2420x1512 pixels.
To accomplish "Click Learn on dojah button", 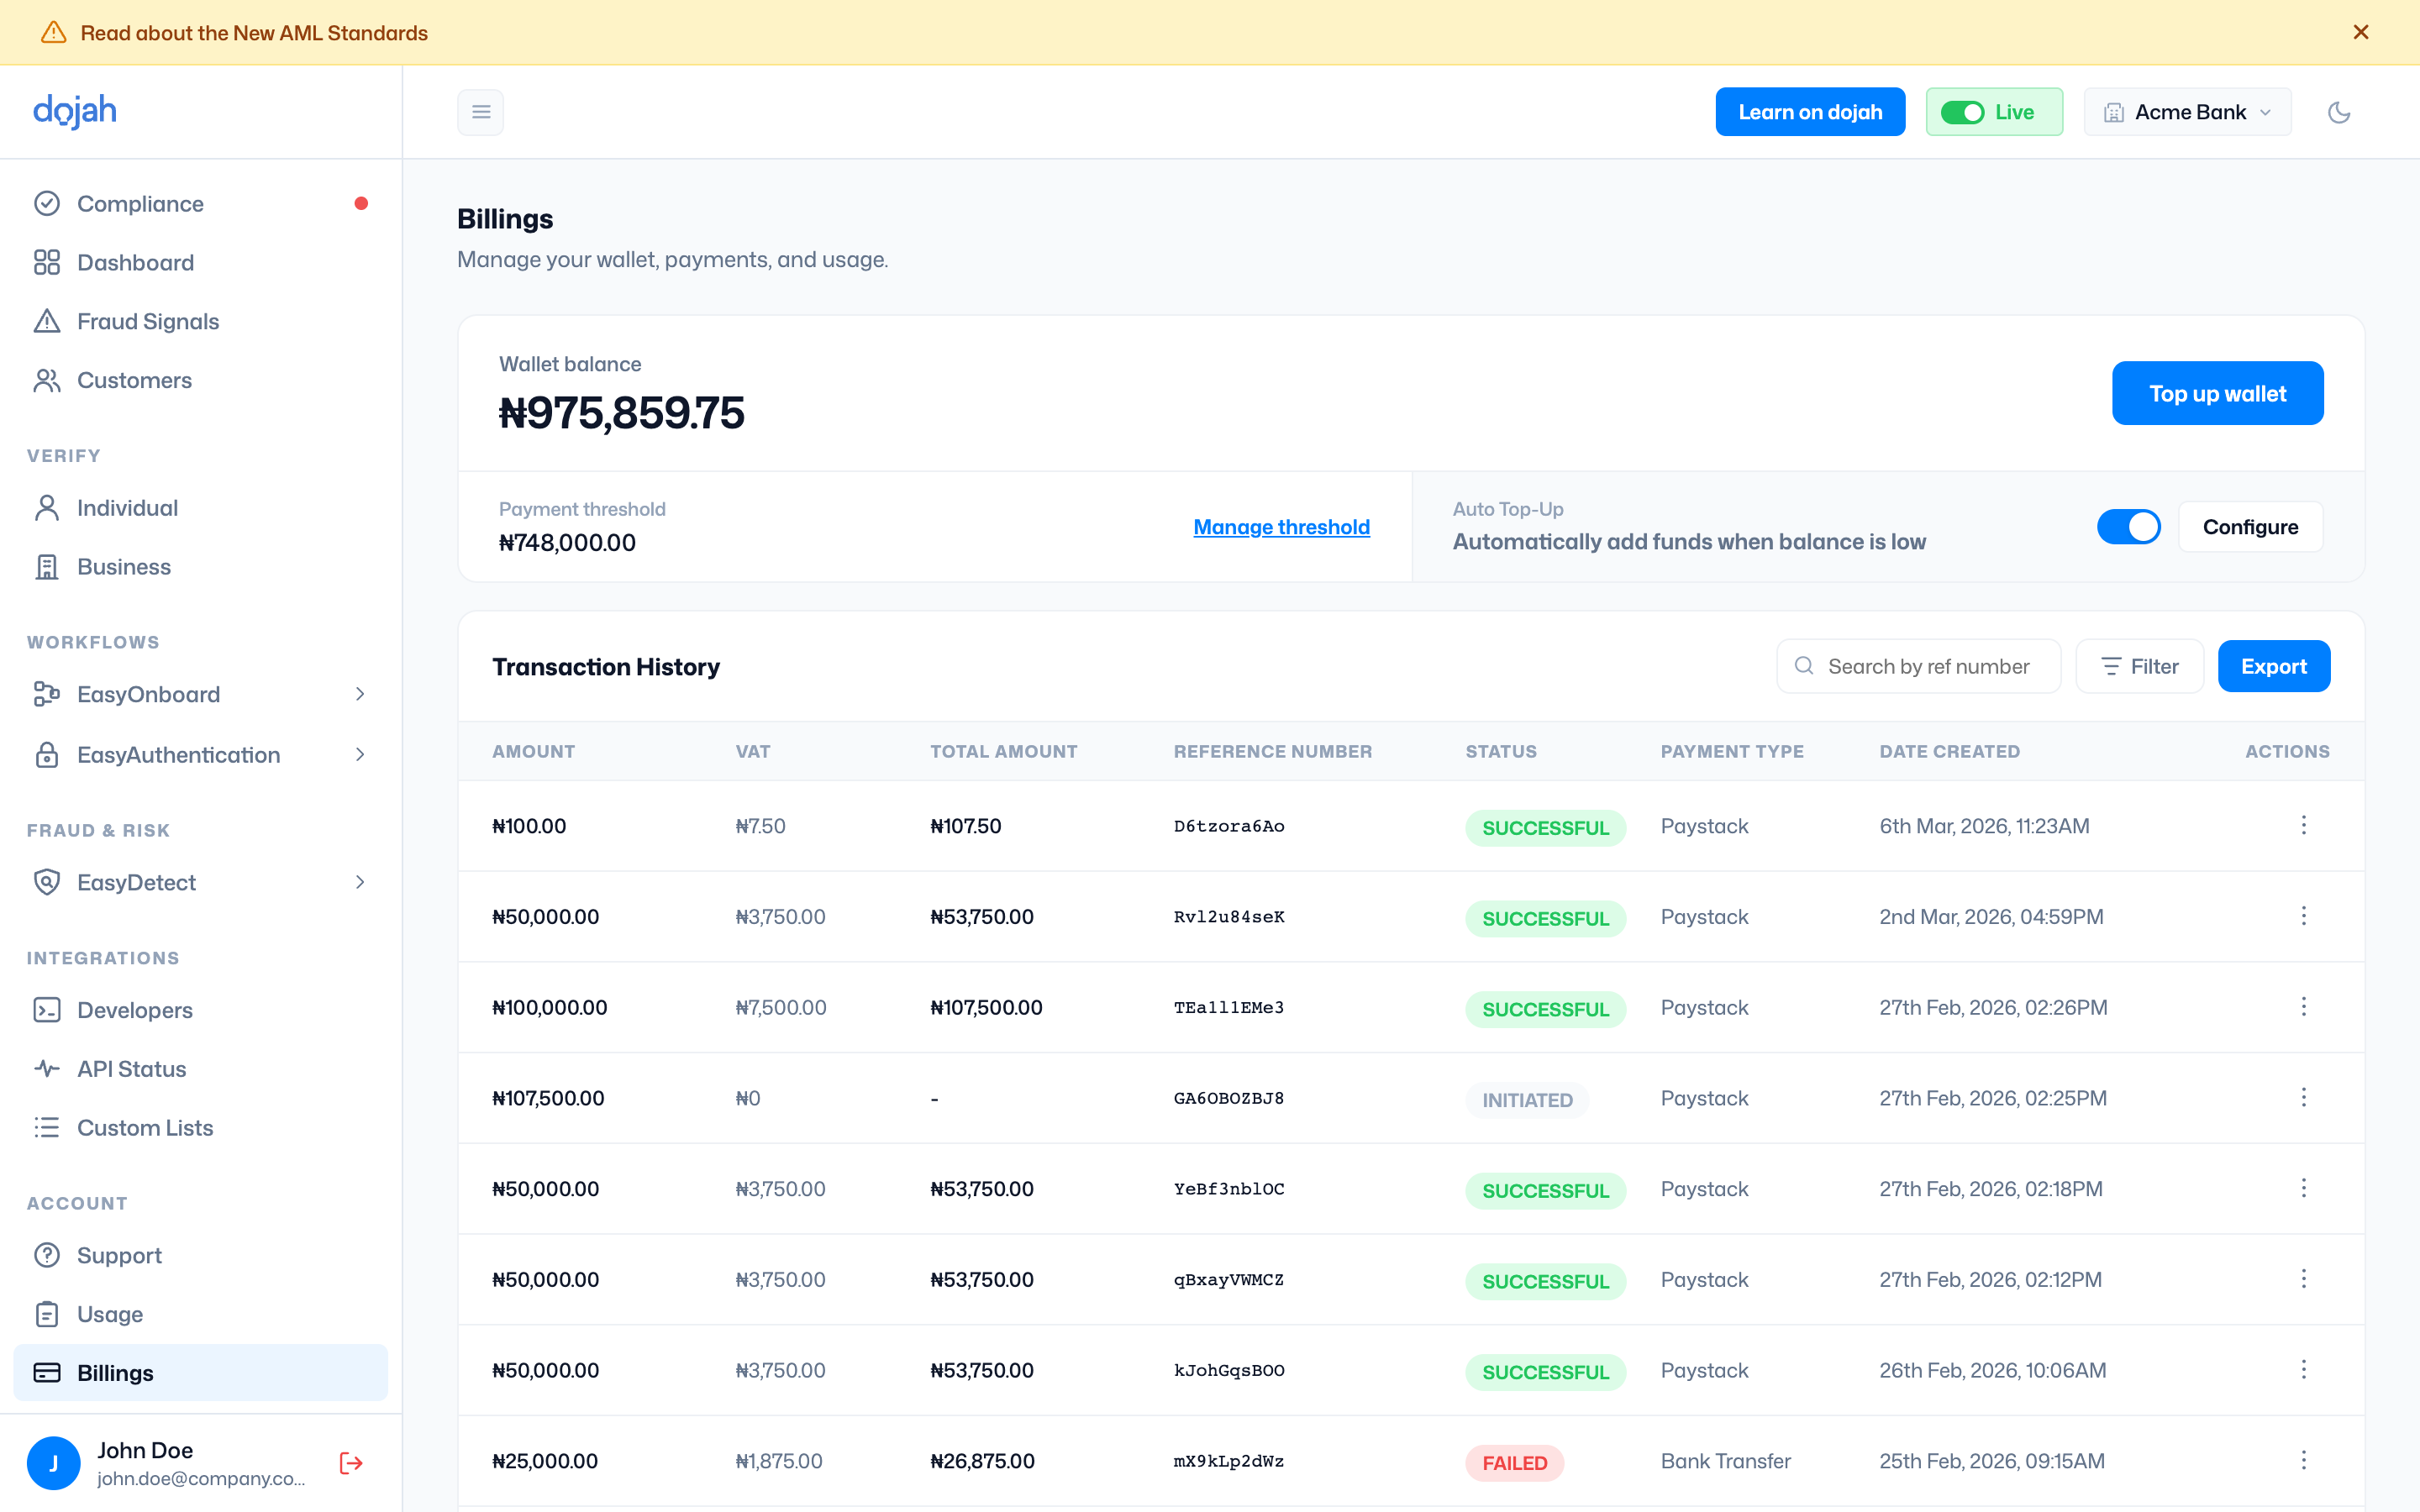I will [1810, 112].
